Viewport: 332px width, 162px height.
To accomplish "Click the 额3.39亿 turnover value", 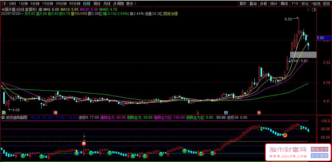I will tap(95, 14).
